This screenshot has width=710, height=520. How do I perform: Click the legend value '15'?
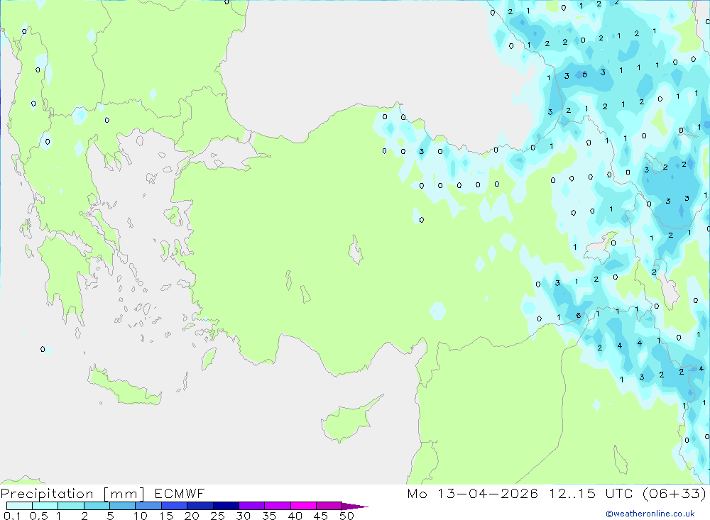(x=166, y=516)
